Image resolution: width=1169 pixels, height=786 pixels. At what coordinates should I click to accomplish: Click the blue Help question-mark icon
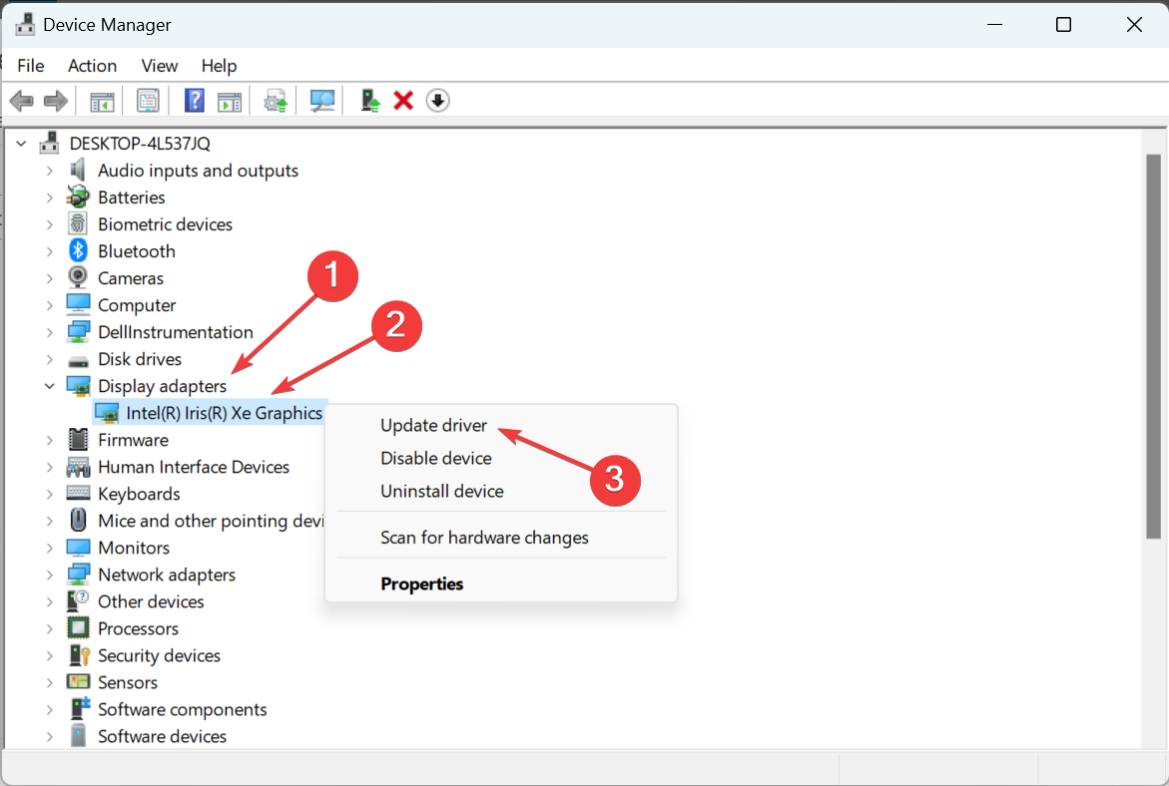coord(195,101)
